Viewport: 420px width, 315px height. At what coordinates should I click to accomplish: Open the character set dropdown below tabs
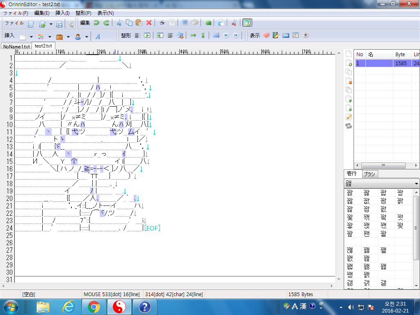381,183
